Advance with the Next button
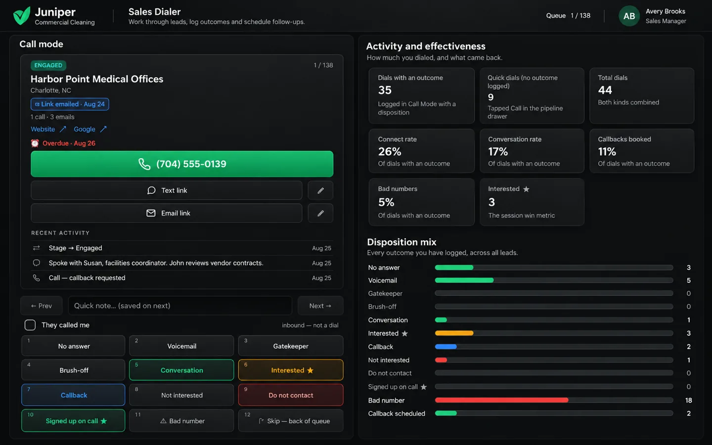Screen dimensions: 712x445 (x=320, y=306)
